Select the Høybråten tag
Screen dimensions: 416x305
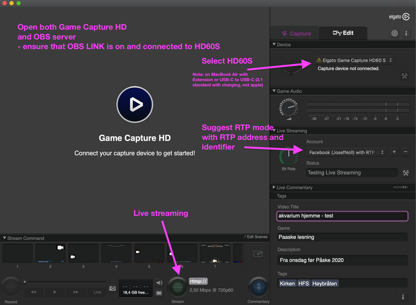[x=324, y=284]
